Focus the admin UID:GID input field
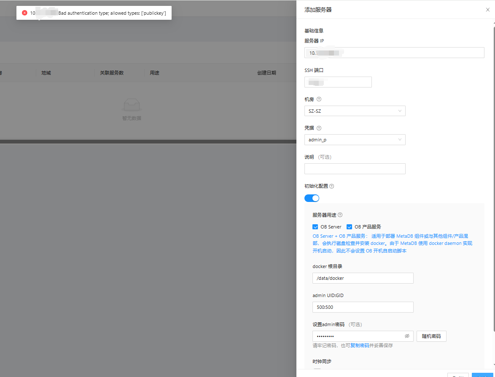 363,307
